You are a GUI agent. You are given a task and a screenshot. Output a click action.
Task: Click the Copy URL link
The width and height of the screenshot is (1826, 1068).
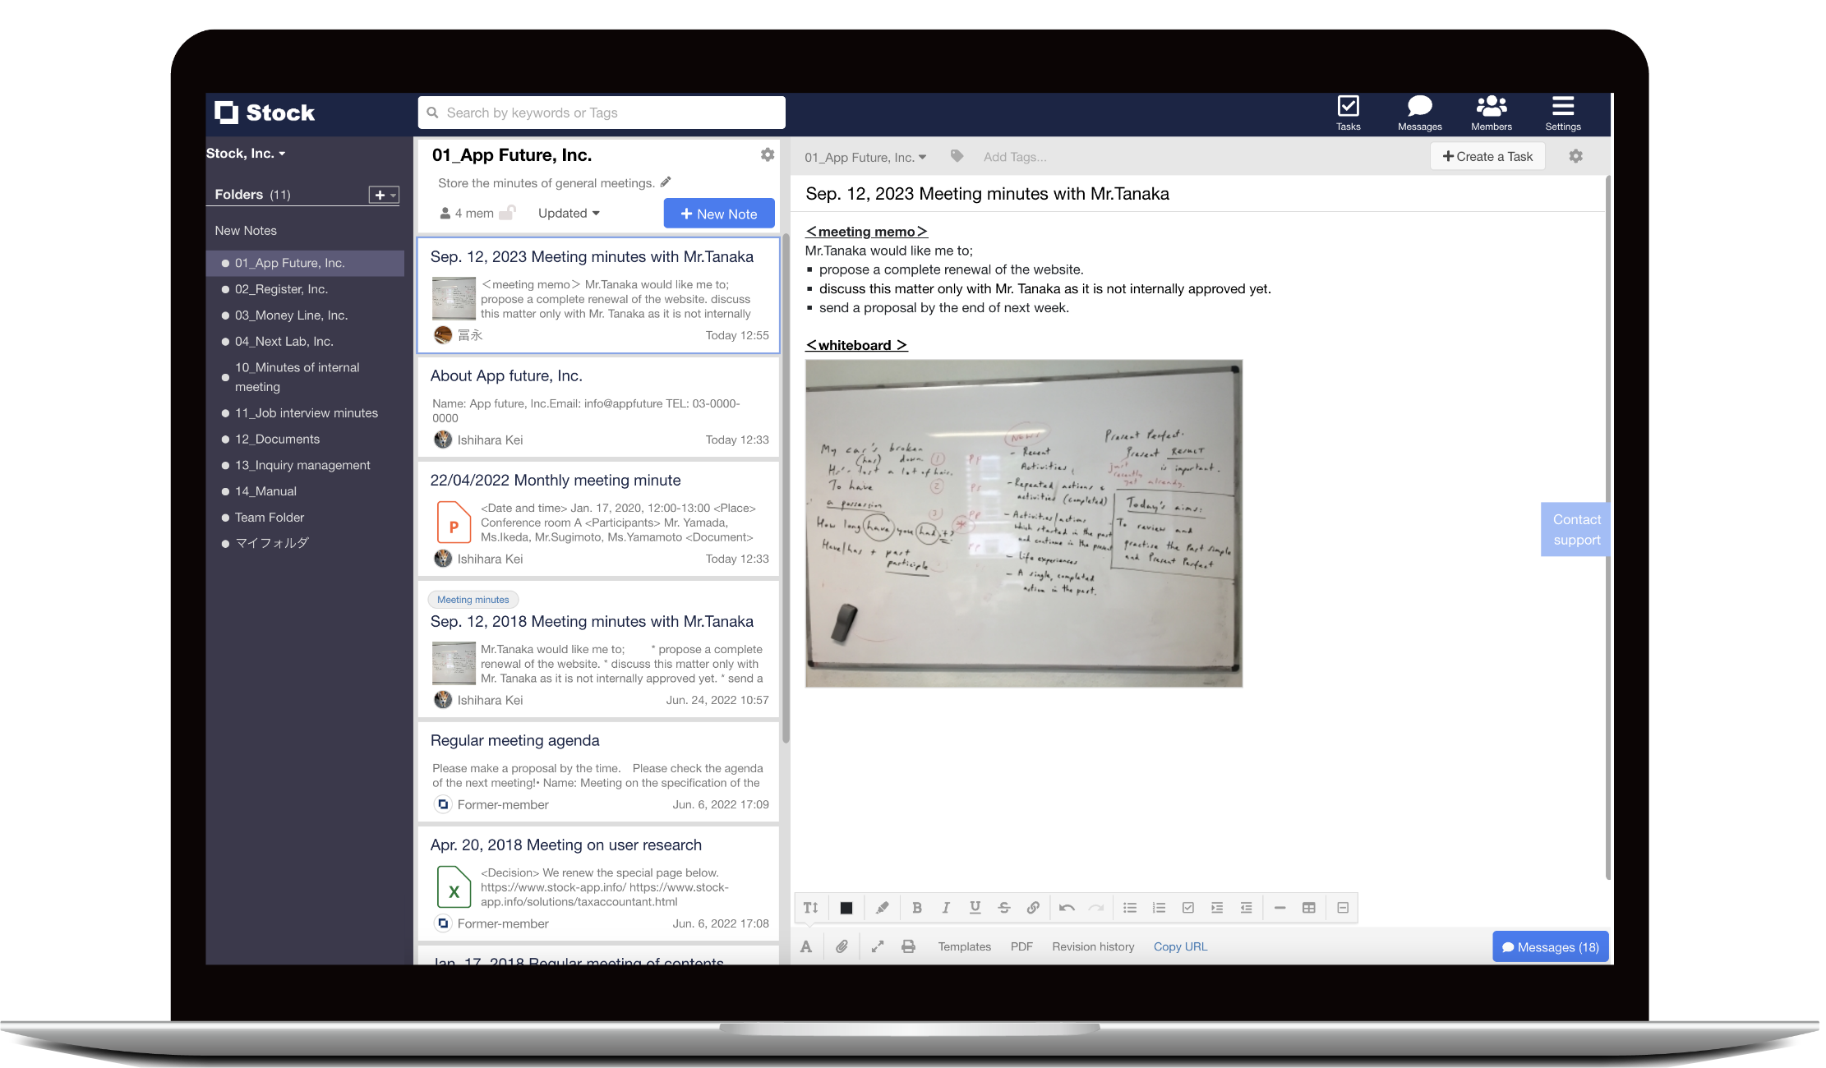(x=1180, y=946)
